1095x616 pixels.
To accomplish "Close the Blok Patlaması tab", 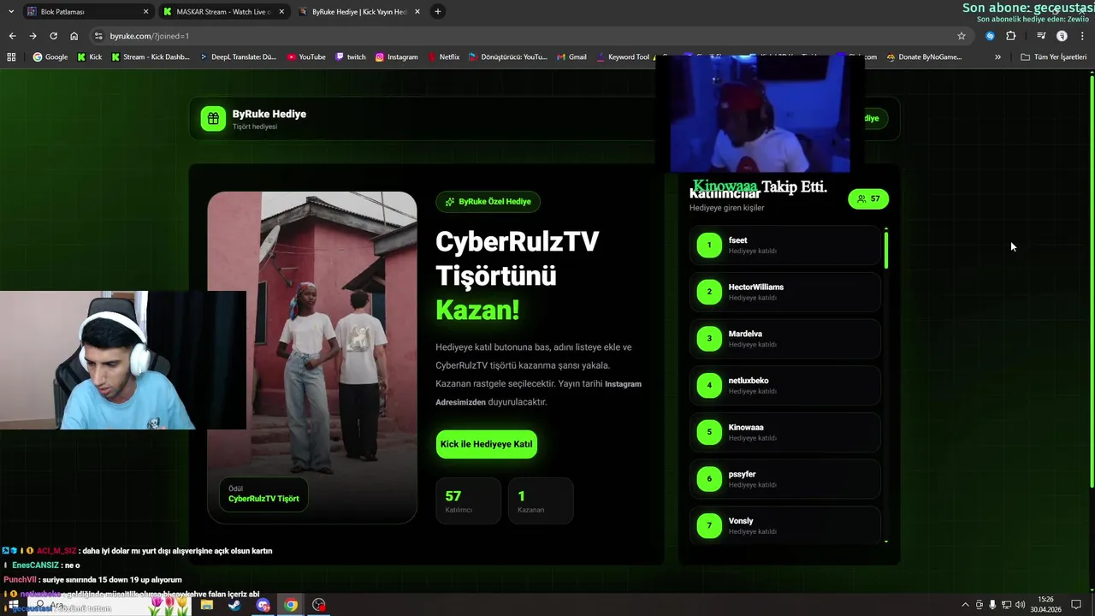I will pyautogui.click(x=145, y=11).
